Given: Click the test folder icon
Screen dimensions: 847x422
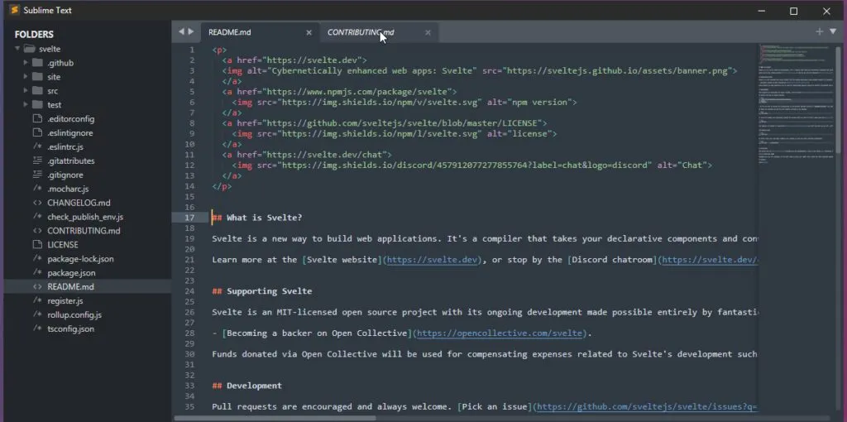Looking at the screenshot, I should pos(37,105).
